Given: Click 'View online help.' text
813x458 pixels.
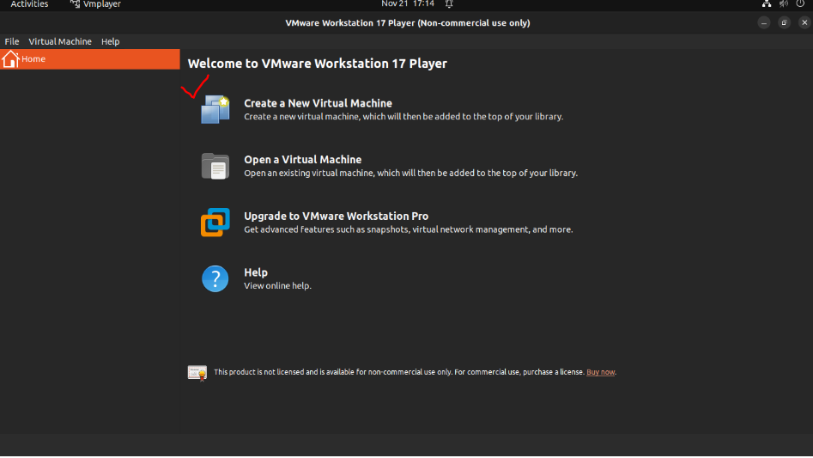Looking at the screenshot, I should pos(277,286).
